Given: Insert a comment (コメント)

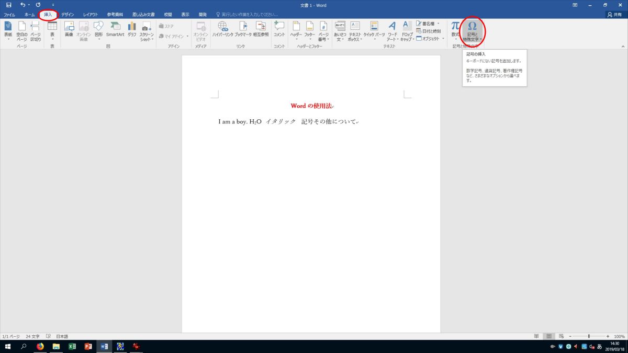Looking at the screenshot, I should [x=279, y=30].
